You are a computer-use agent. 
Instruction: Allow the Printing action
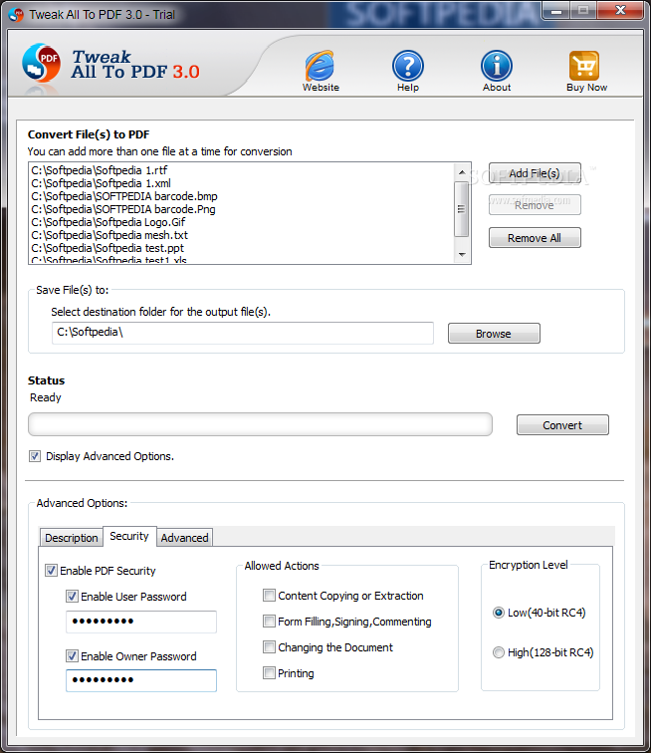pos(270,672)
